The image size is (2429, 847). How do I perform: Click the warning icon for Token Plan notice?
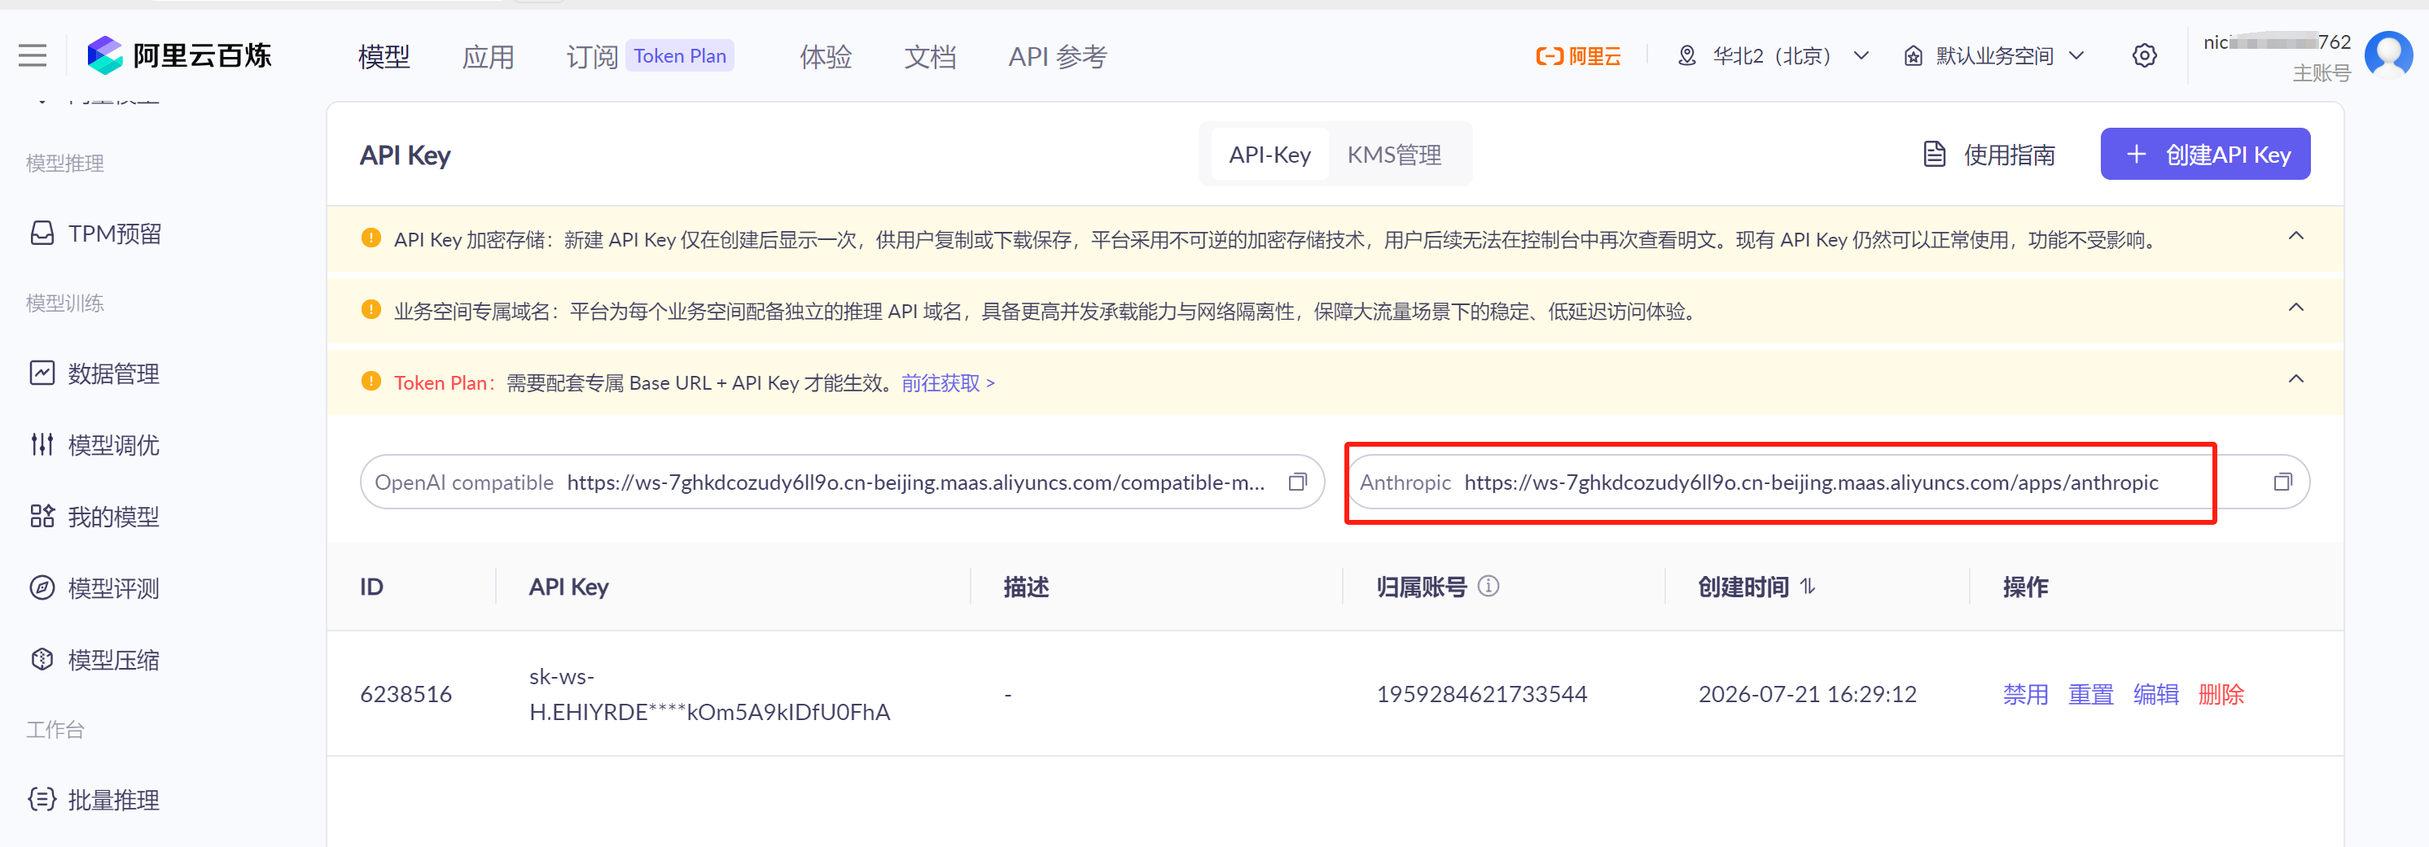(x=371, y=381)
